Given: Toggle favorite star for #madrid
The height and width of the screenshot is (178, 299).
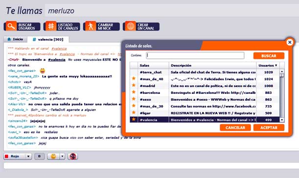Looking at the screenshot, I should pos(134,85).
